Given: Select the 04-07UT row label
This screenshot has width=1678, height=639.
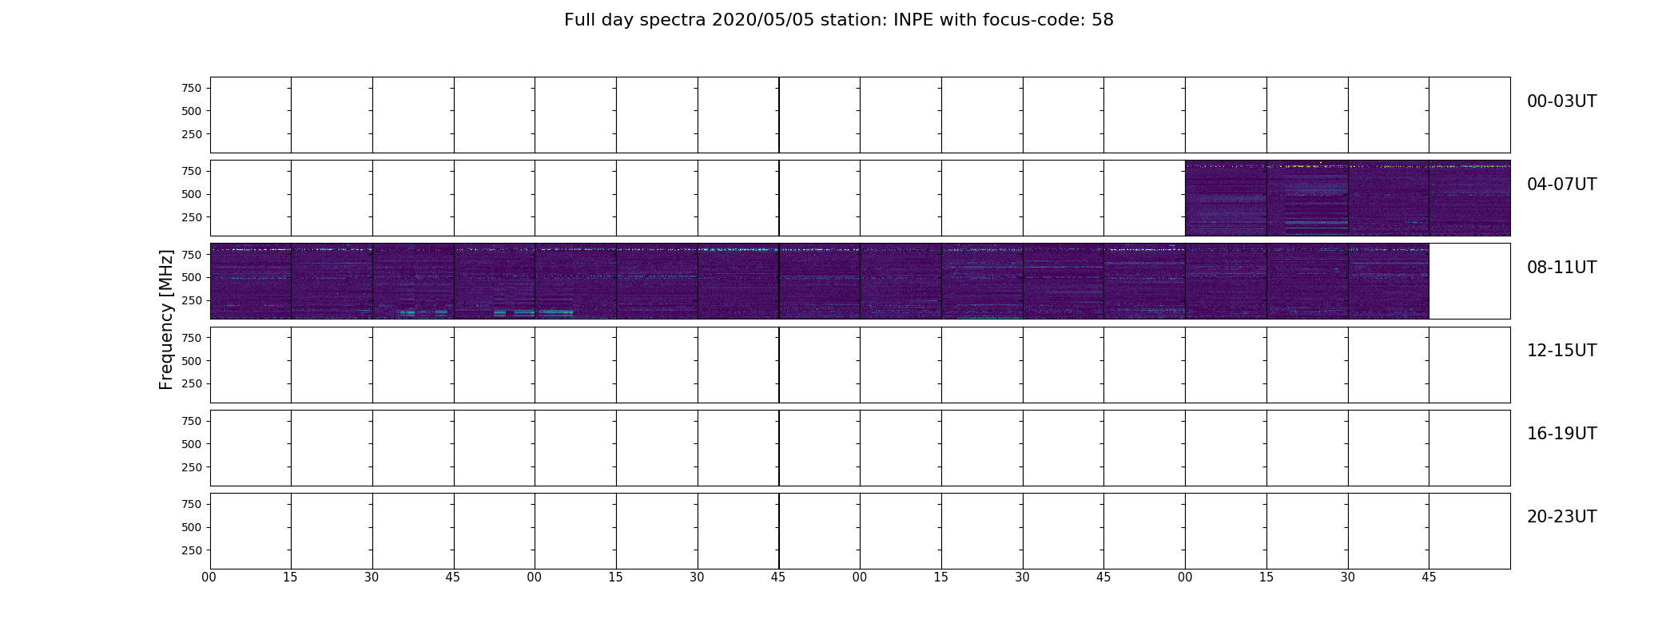Looking at the screenshot, I should (x=1561, y=185).
